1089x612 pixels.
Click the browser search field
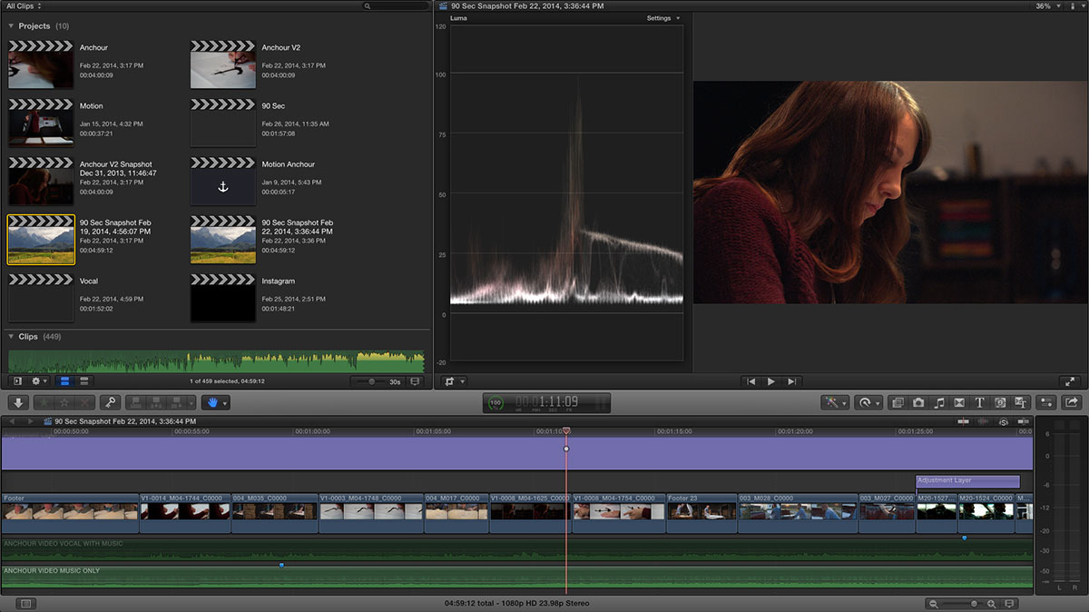pyautogui.click(x=395, y=6)
